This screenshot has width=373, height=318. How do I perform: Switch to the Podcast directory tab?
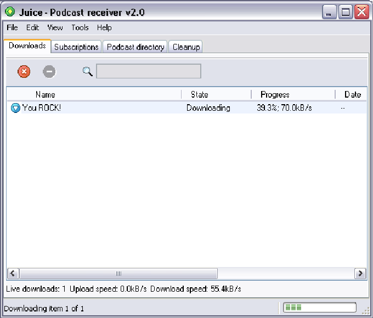pos(135,47)
